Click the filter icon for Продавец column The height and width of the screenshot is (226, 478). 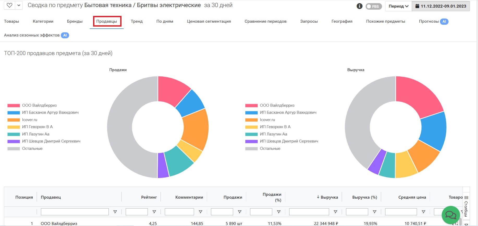tap(115, 212)
